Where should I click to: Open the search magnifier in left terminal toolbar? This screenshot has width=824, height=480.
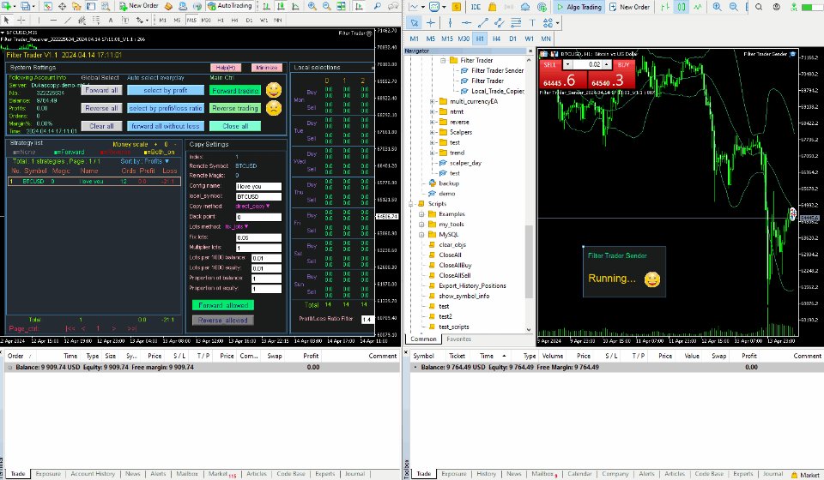coord(378,6)
